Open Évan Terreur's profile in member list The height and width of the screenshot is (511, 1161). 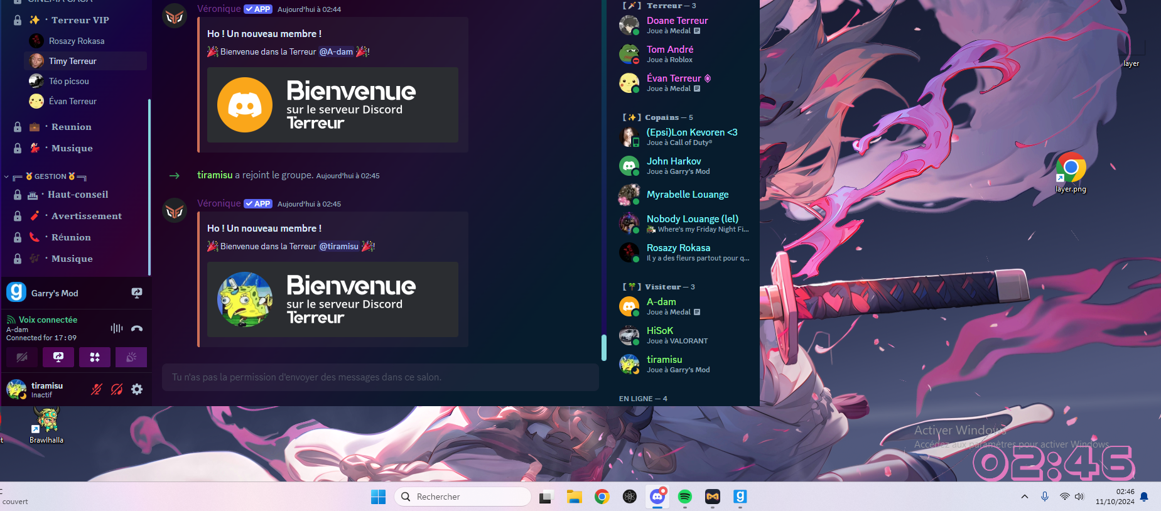coord(686,83)
